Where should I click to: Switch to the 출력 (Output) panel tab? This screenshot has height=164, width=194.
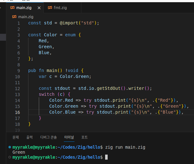[29, 137]
